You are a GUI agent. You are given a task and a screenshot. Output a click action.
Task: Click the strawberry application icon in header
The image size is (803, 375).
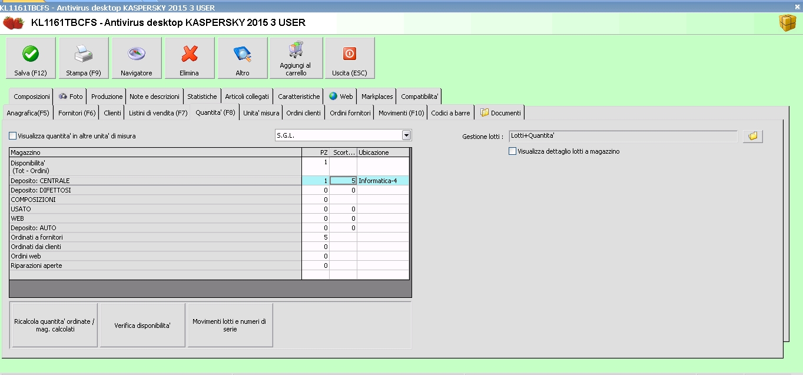[x=14, y=23]
